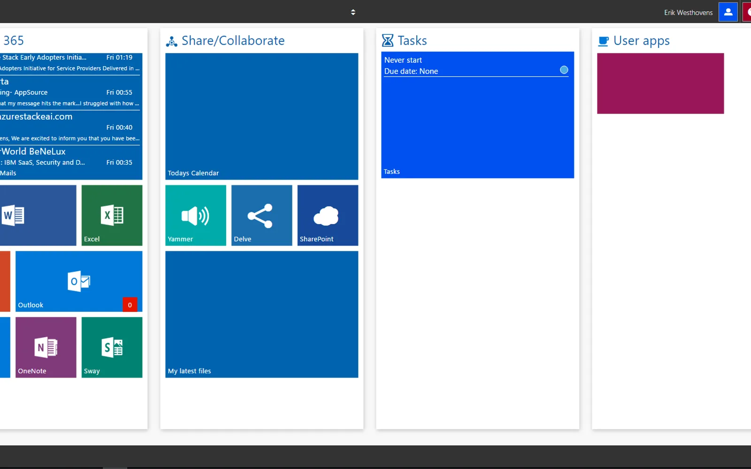751x469 pixels.
Task: Open the Todays Calendar tile
Action: tap(262, 116)
